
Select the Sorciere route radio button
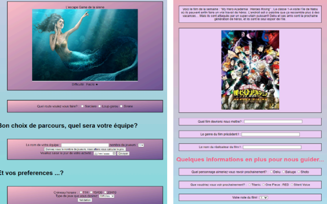(x=83, y=106)
